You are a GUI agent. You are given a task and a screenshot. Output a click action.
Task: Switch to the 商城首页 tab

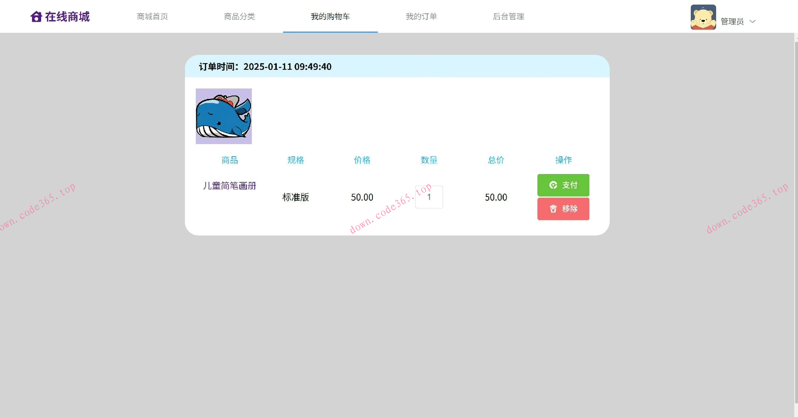coord(152,16)
